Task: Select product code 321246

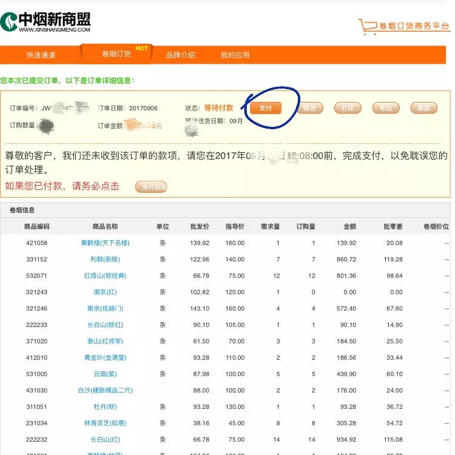Action: pyautogui.click(x=36, y=308)
